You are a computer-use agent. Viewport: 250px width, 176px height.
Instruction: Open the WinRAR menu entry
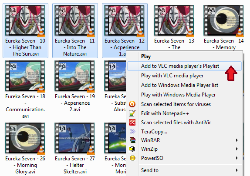click(x=185, y=140)
